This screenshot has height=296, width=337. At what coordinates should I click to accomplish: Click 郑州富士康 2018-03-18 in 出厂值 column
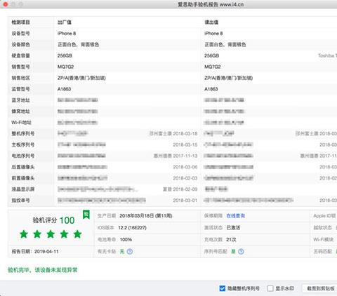click(173, 133)
